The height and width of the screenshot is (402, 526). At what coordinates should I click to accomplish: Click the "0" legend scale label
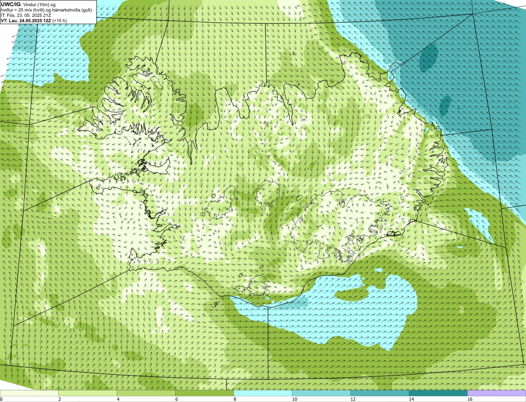point(1,399)
